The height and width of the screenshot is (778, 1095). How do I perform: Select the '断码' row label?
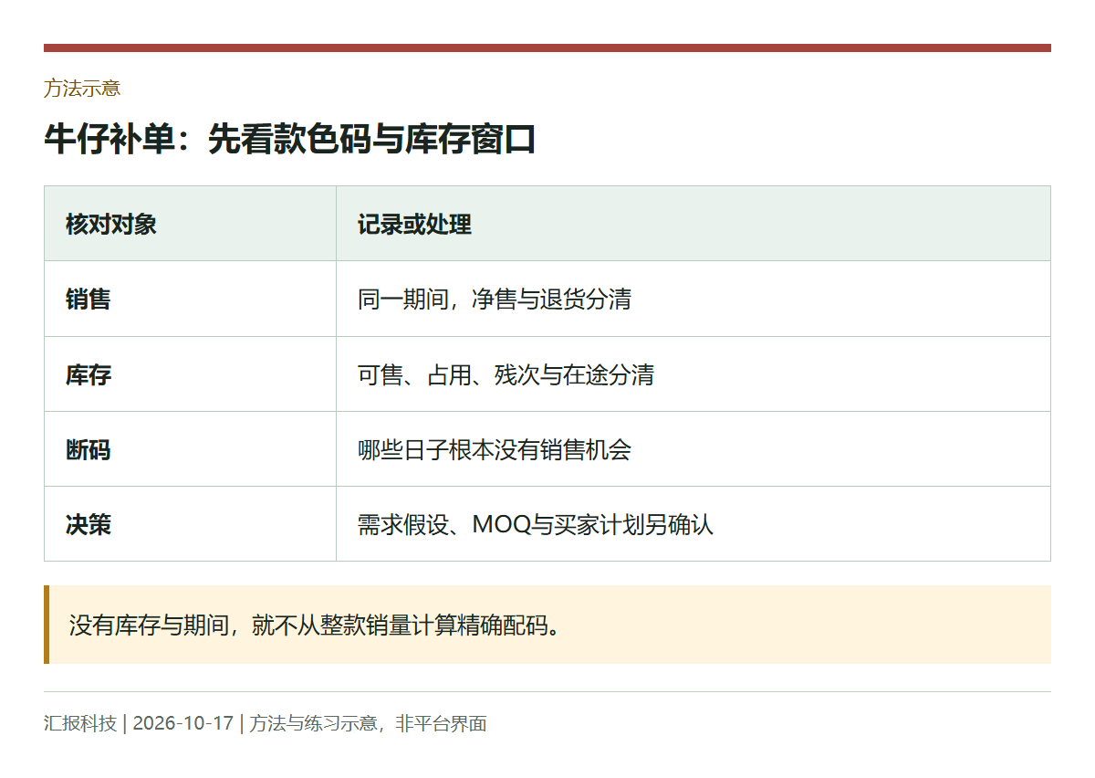click(89, 449)
